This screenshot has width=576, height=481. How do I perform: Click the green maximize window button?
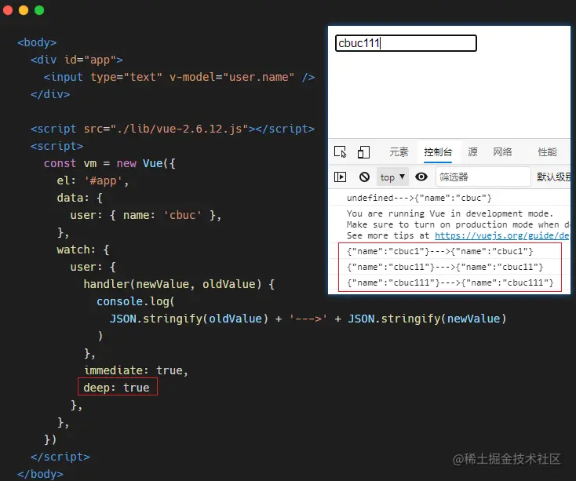point(39,10)
